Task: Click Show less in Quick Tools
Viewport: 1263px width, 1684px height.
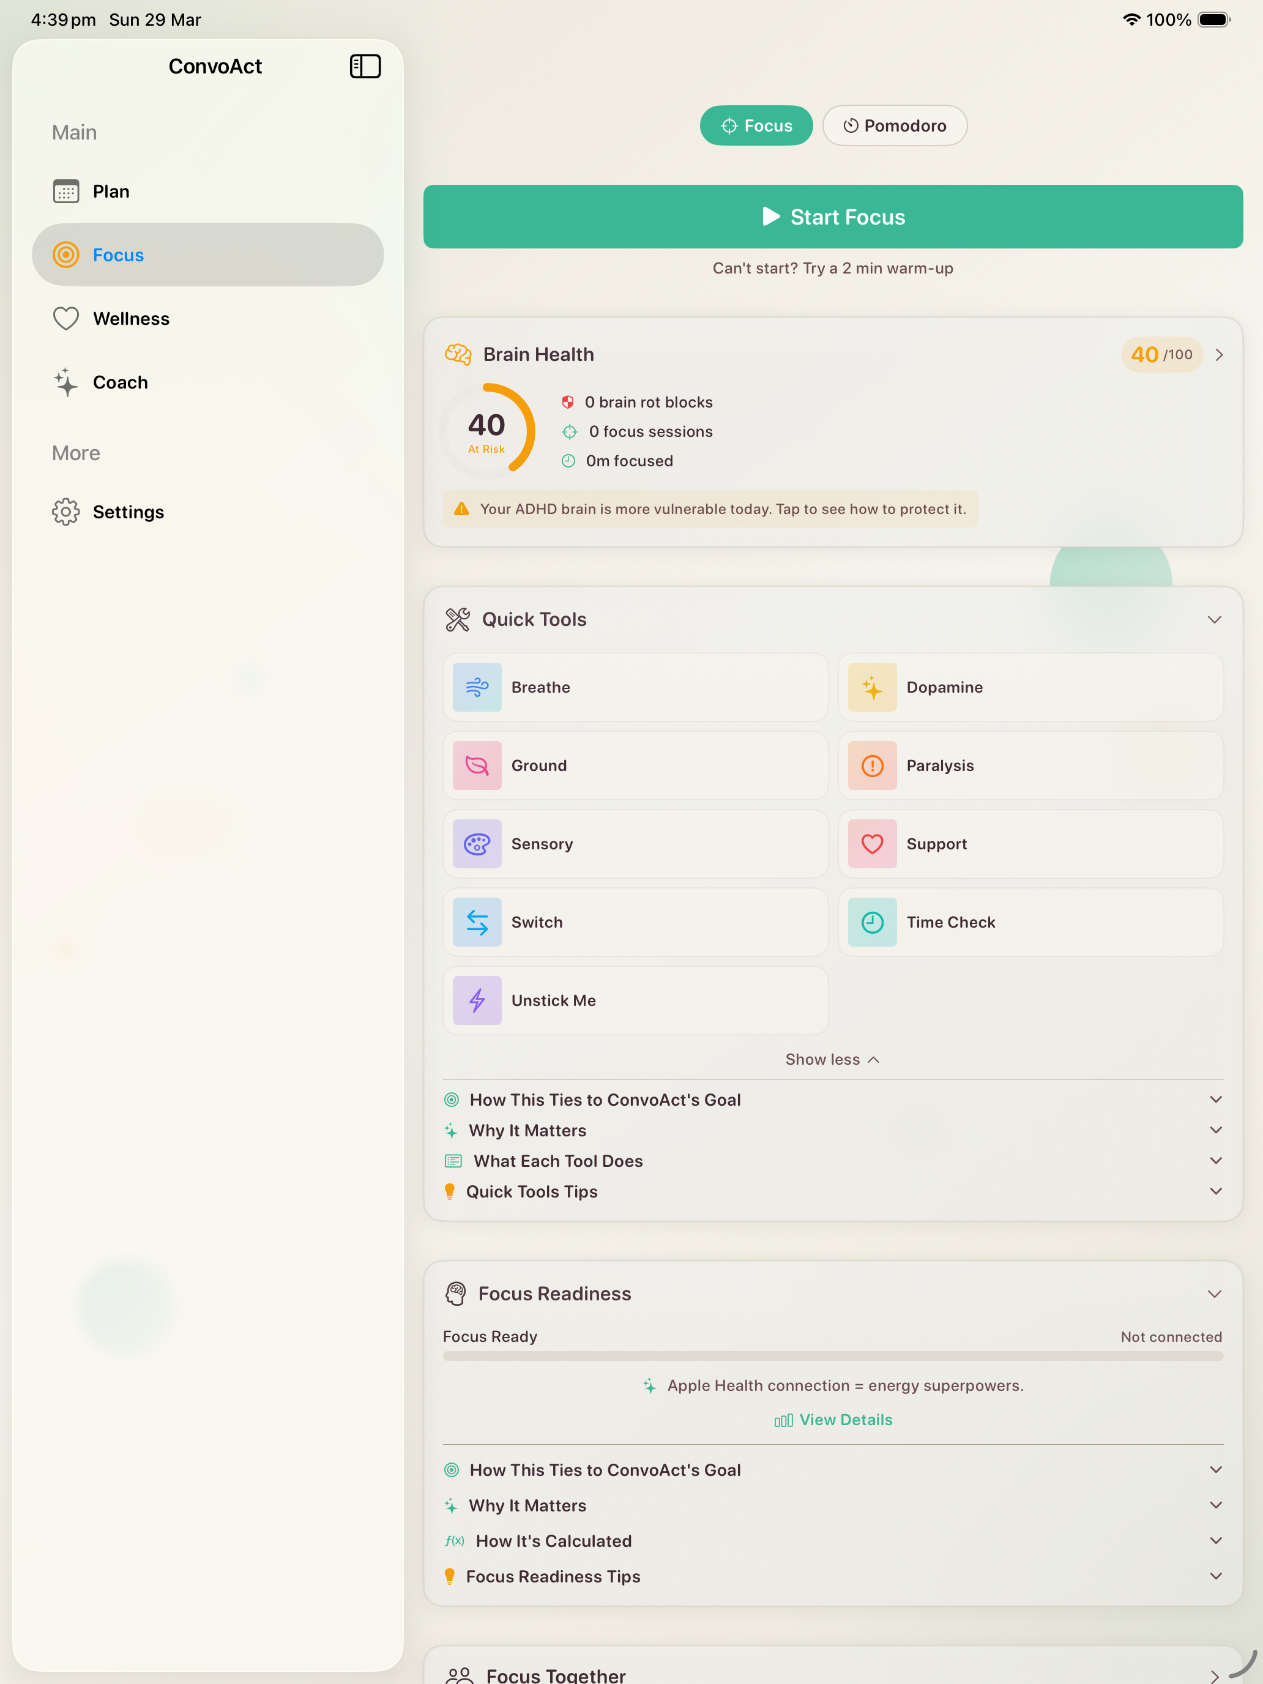Action: click(x=832, y=1060)
